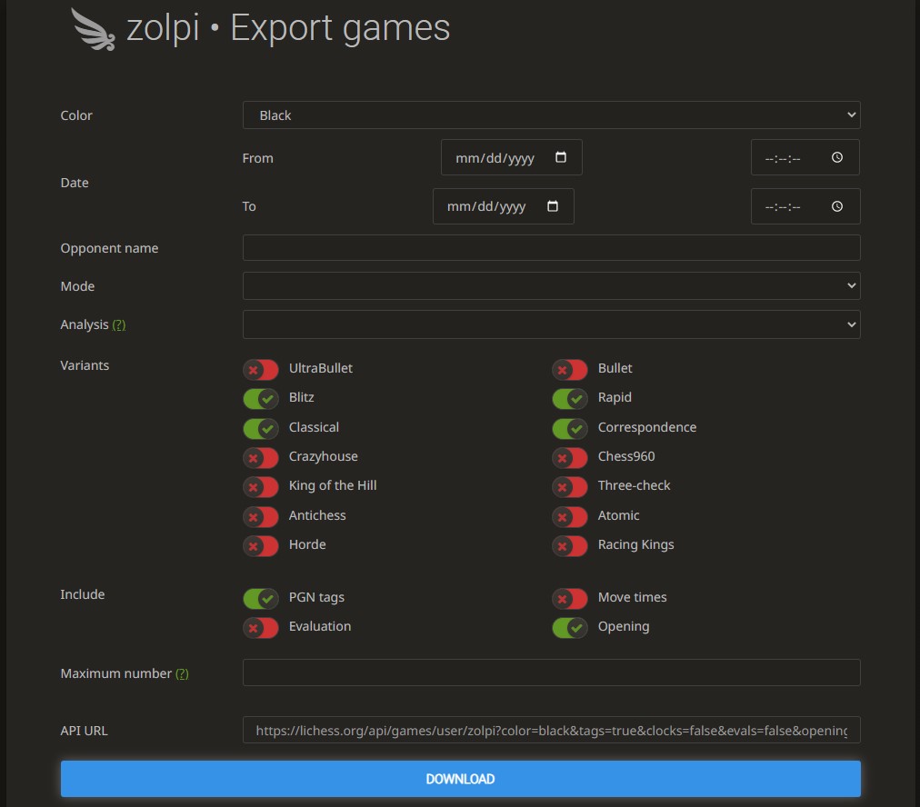Click the zolpi username in the heading

coord(163,28)
